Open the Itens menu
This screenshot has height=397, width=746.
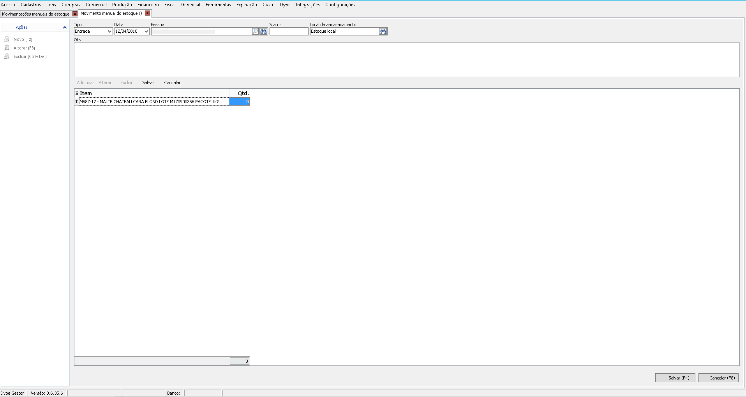click(51, 5)
